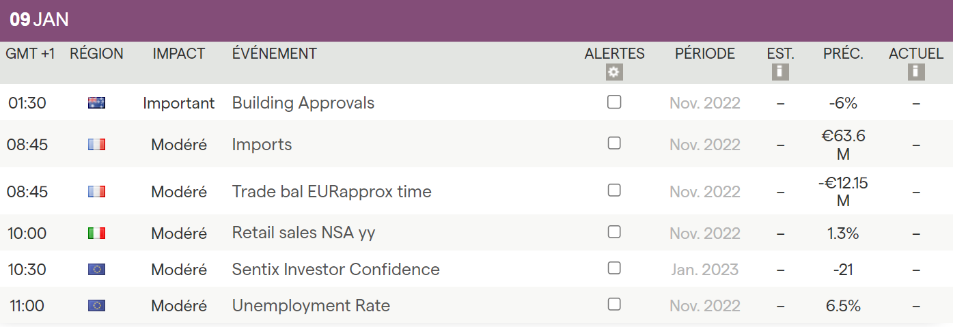This screenshot has height=327, width=953.
Task: Click the Italian flag icon
Action: [x=96, y=233]
